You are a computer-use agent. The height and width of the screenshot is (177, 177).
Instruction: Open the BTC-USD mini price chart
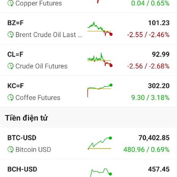tap(100, 143)
